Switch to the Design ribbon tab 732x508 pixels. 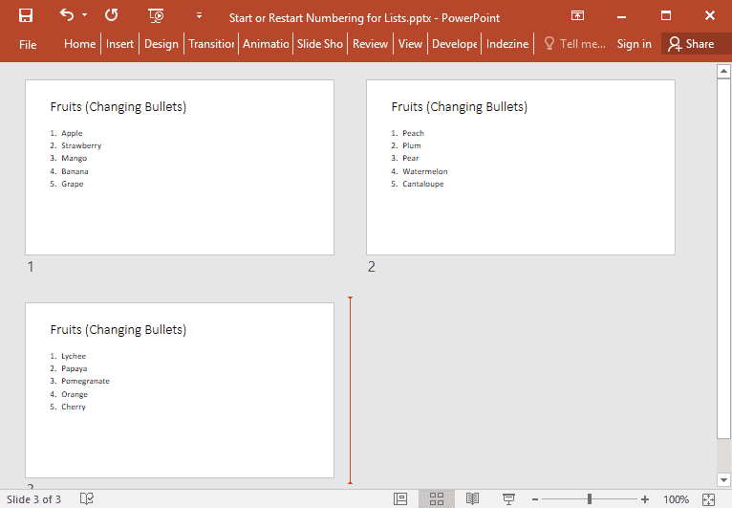[161, 44]
